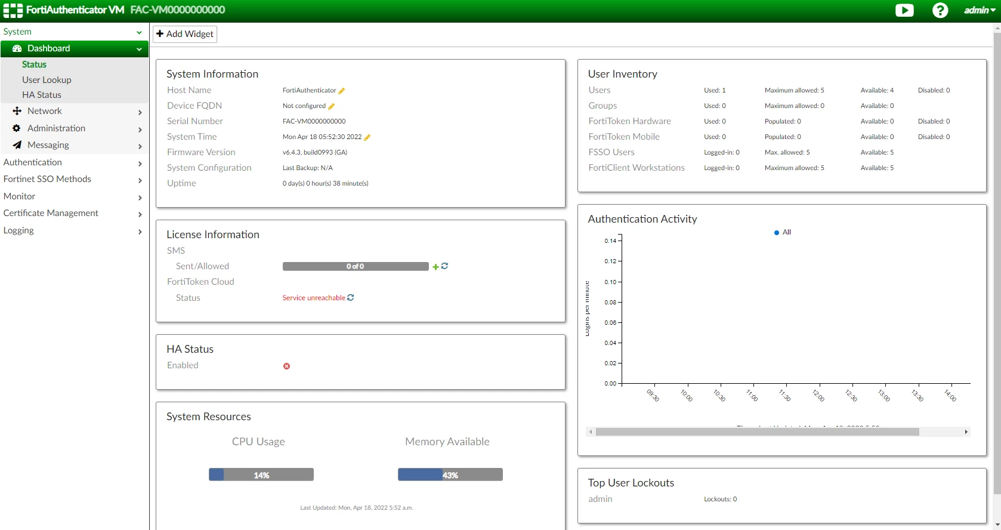The width and height of the screenshot is (1001, 530).
Task: Select the Status menu item
Action: pyautogui.click(x=34, y=64)
